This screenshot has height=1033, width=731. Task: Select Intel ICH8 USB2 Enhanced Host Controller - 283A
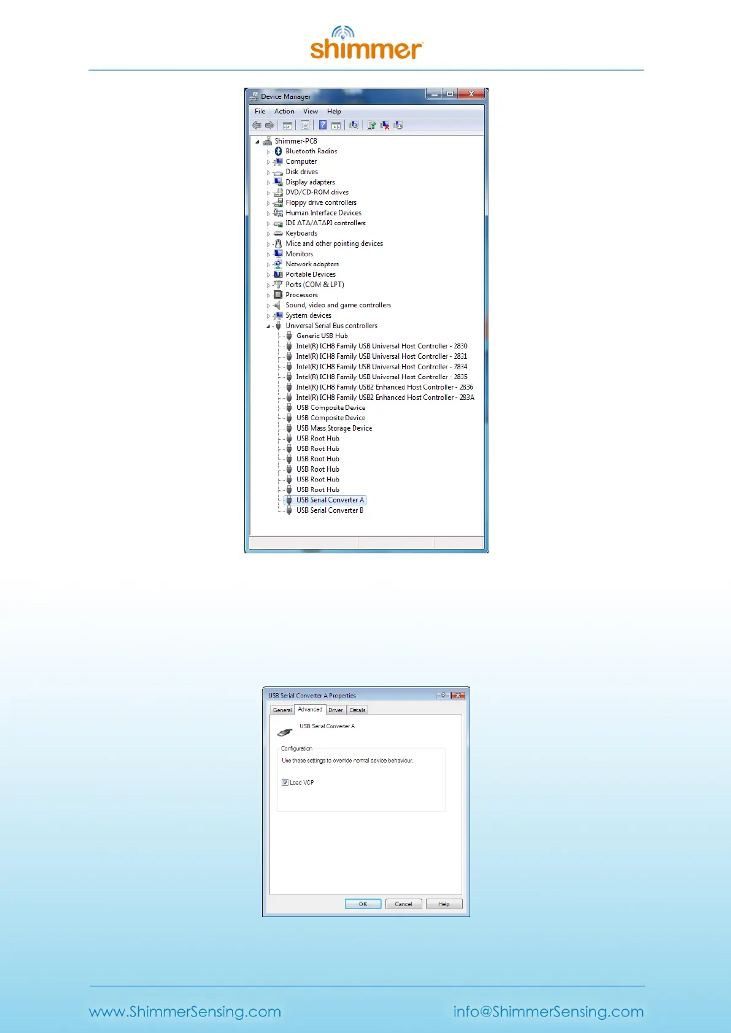385,397
